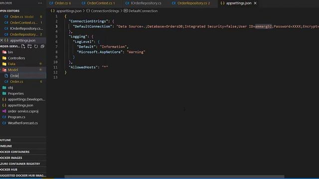The width and height of the screenshot is (319, 179).
Task: Click appsettings.json breadcrumb segment
Action: tap(66, 11)
